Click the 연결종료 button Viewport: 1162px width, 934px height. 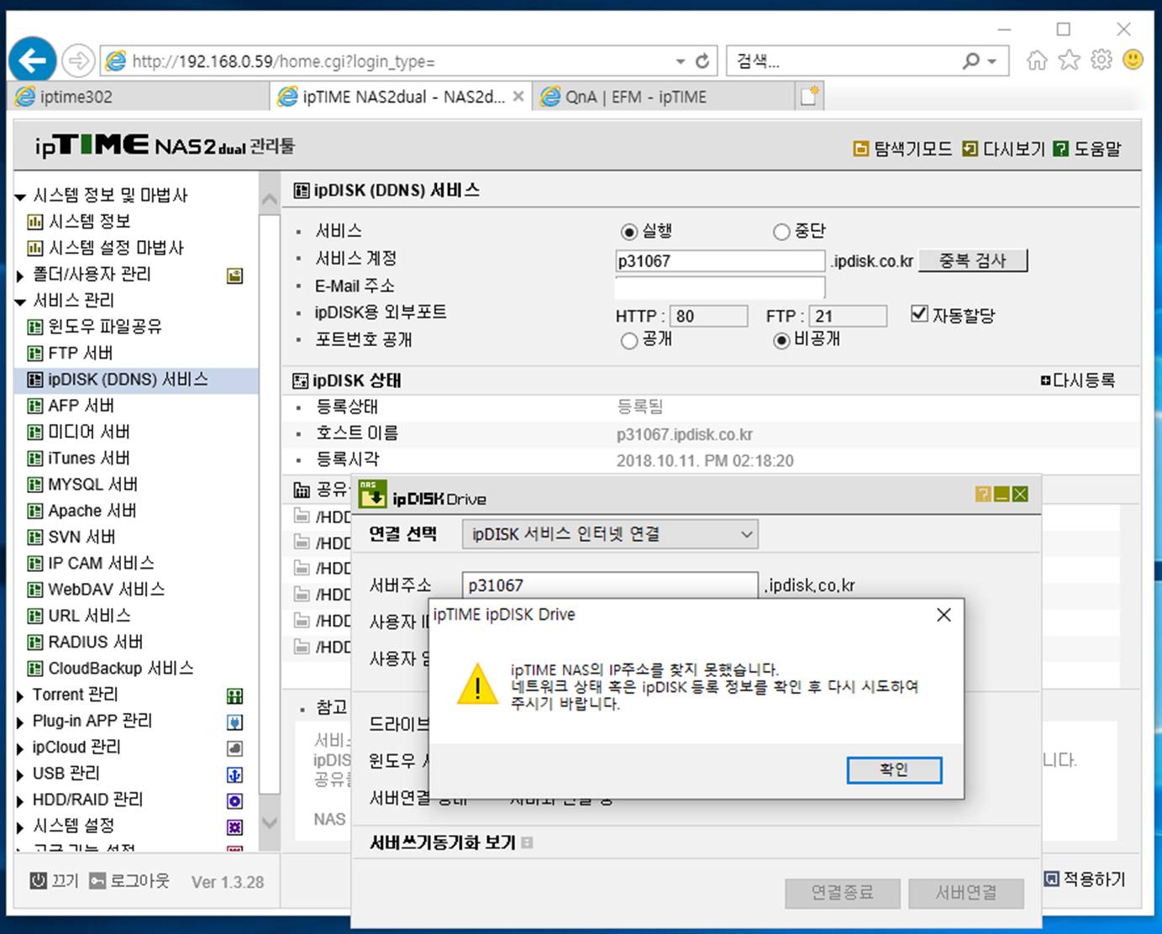point(843,893)
